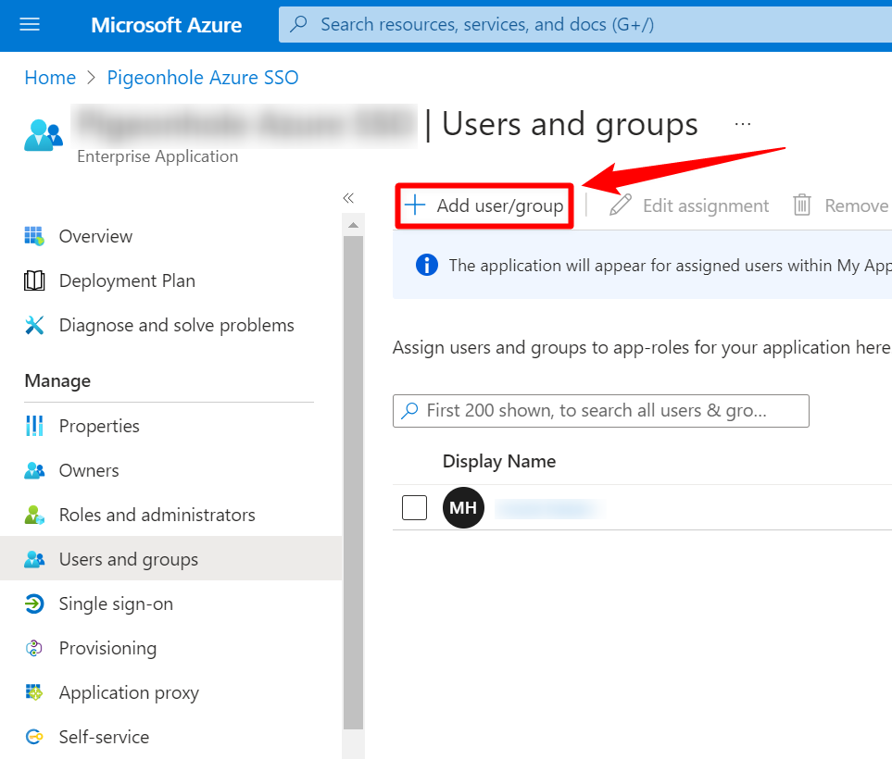The width and height of the screenshot is (892, 759).
Task: Open Provisioning
Action: point(107,648)
